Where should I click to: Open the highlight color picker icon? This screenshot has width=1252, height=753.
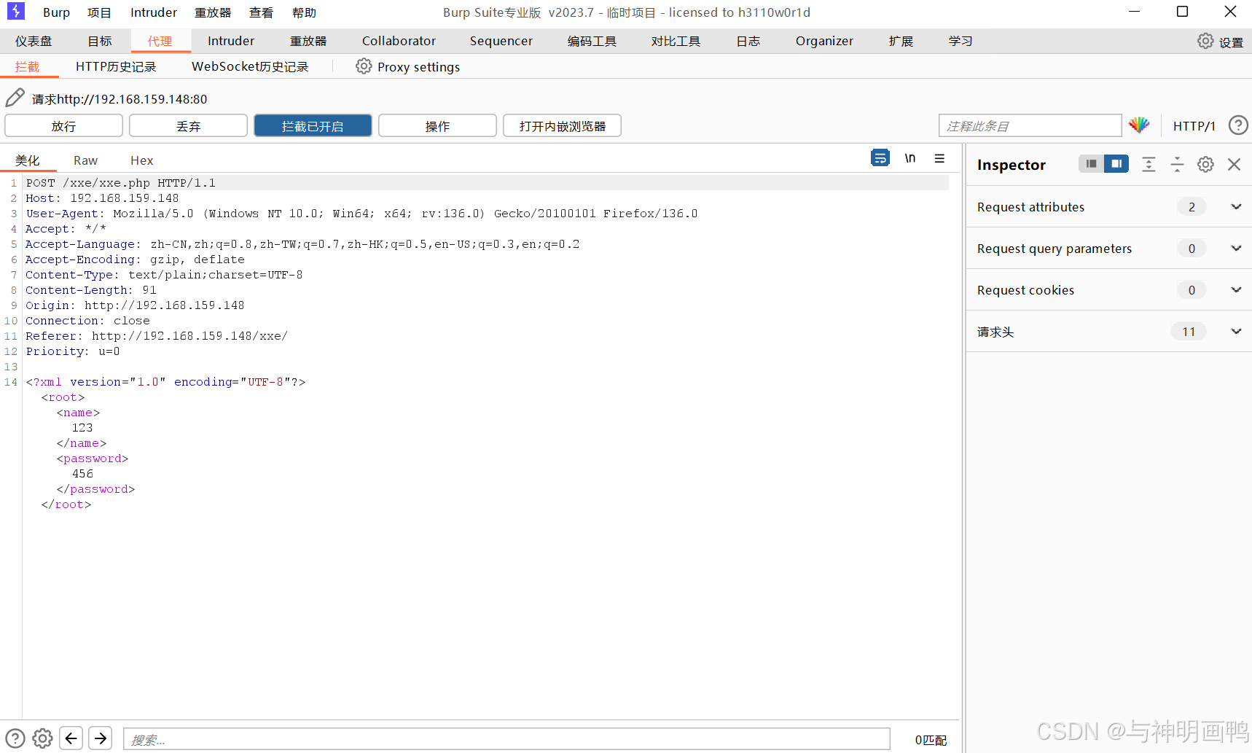pyautogui.click(x=1139, y=125)
